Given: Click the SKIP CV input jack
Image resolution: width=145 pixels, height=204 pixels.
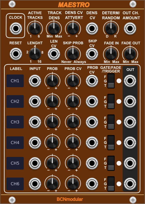Looking at the screenshot, I should [x=92, y=54].
